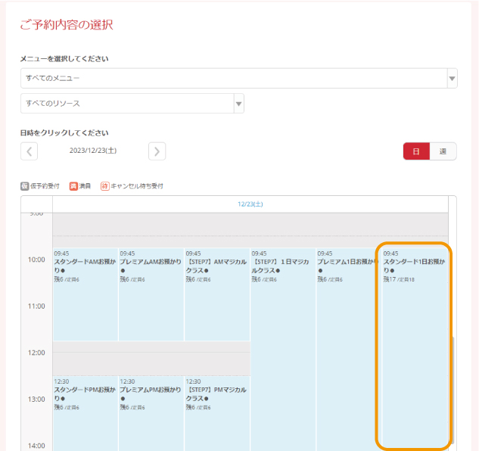Click the calendar vertical scrollbar

point(452,390)
